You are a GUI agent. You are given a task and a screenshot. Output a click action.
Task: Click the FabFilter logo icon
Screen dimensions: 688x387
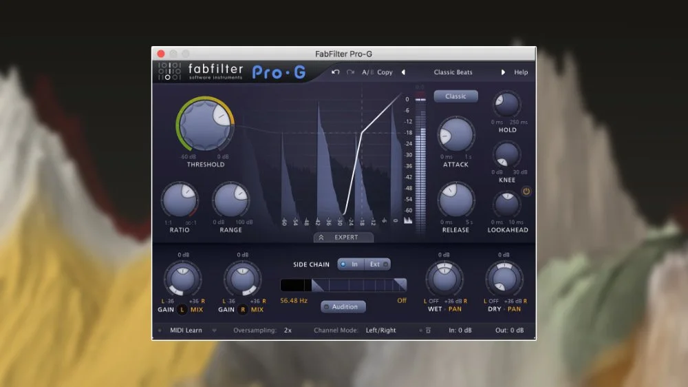point(169,71)
